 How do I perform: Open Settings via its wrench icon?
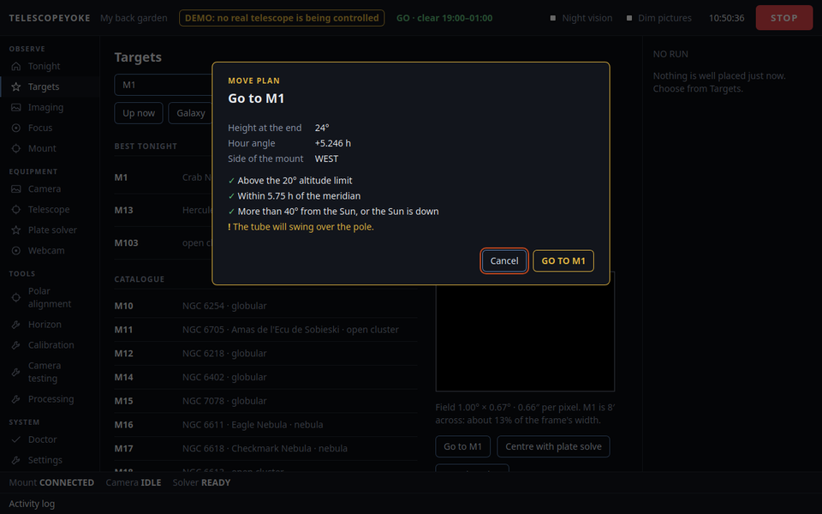(x=16, y=460)
